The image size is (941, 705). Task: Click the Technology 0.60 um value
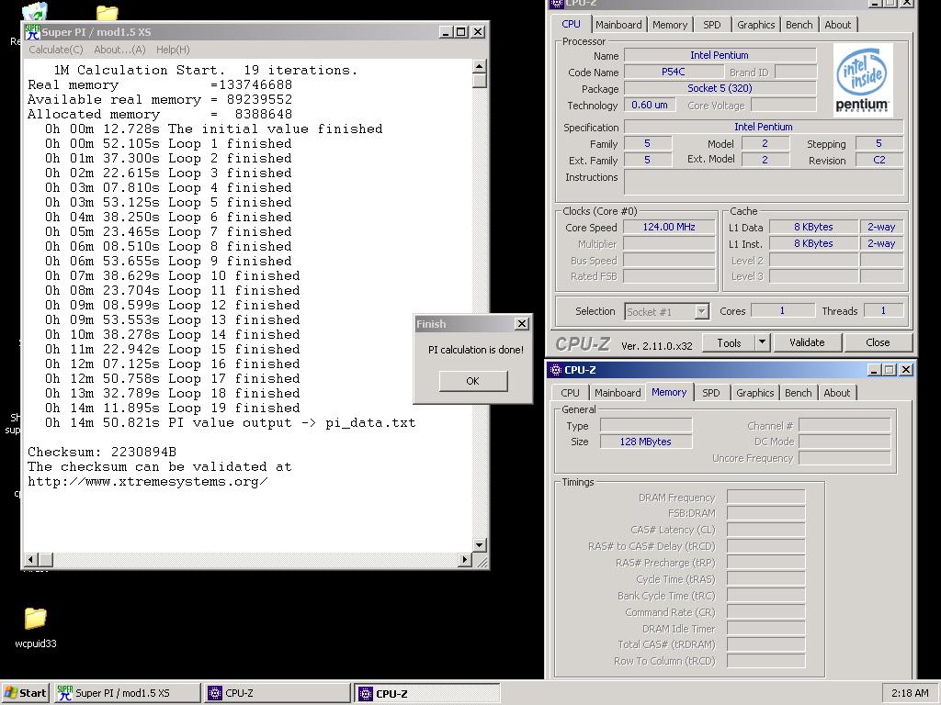click(650, 105)
